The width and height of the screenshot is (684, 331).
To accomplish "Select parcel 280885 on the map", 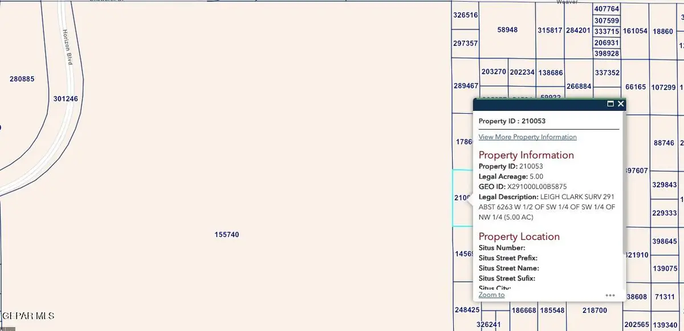I will tap(22, 79).
